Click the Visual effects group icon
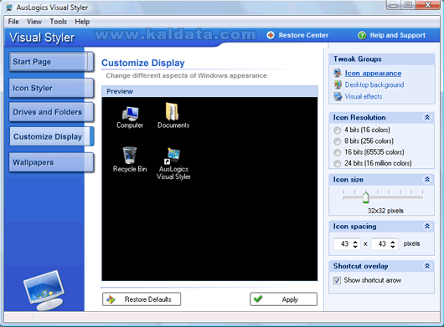This screenshot has height=327, width=444. pos(338,96)
